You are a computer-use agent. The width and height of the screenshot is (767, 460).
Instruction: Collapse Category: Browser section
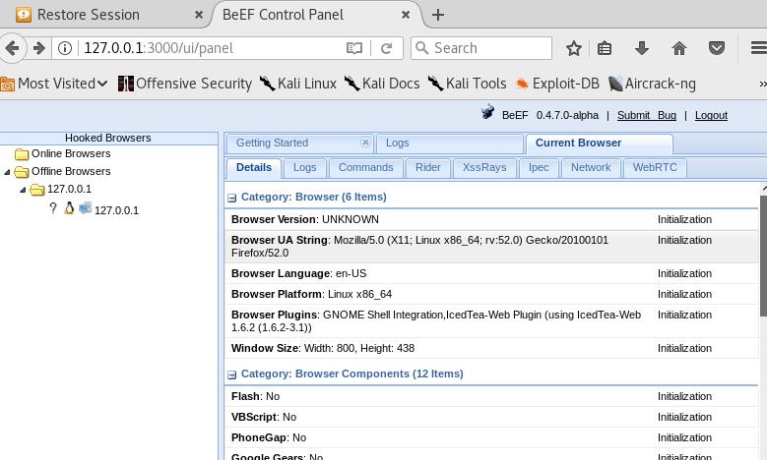pos(231,198)
